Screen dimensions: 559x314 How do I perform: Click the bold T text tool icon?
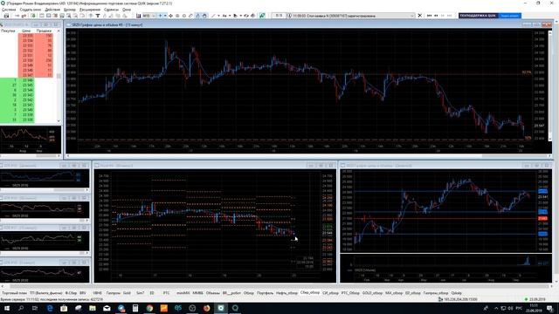[97, 16]
